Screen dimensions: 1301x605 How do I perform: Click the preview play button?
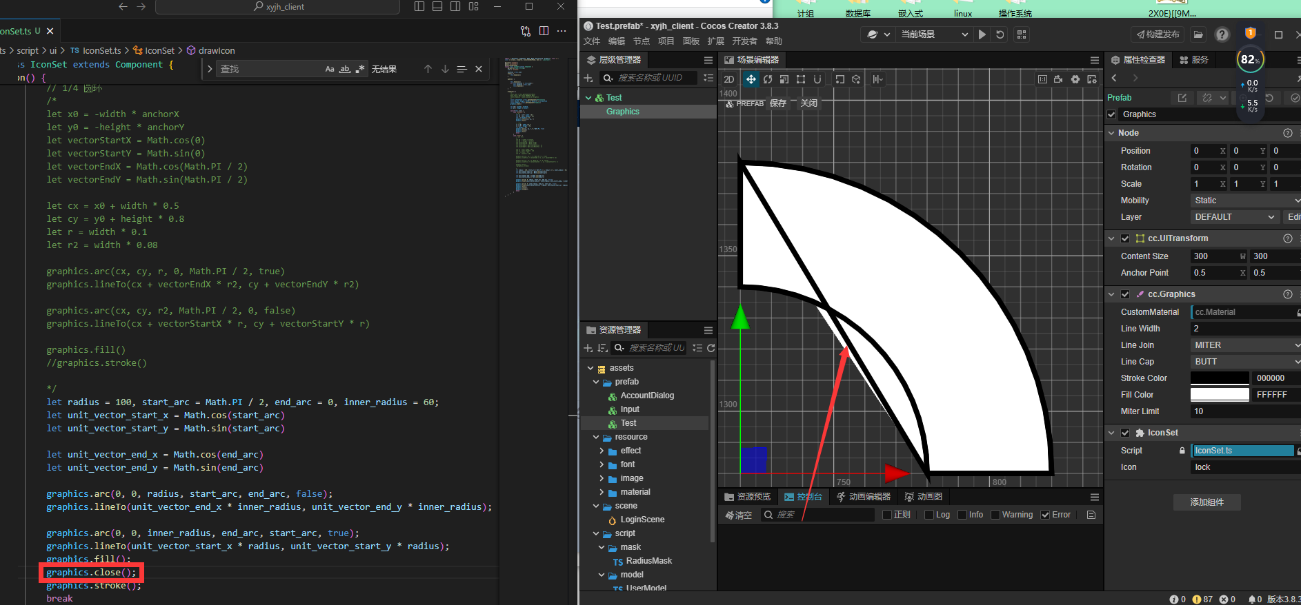(982, 34)
